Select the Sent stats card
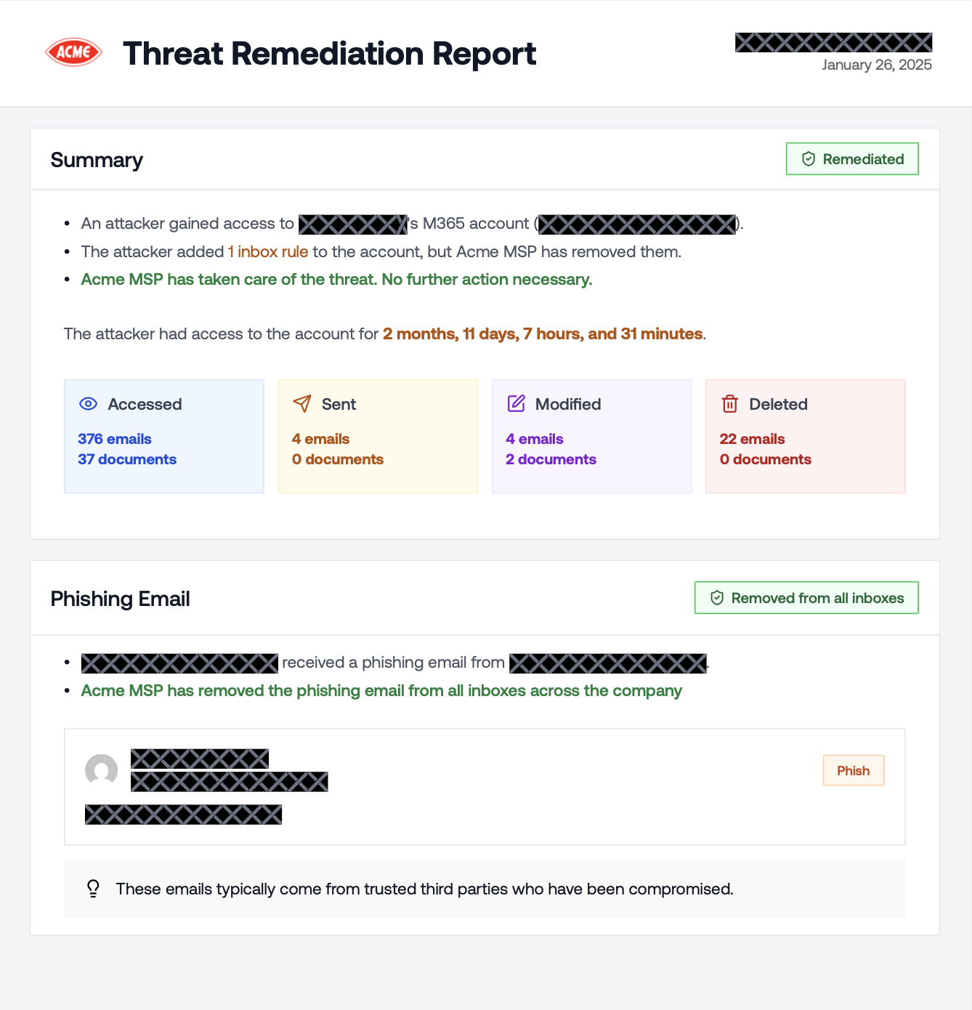This screenshot has height=1010, width=972. click(377, 436)
